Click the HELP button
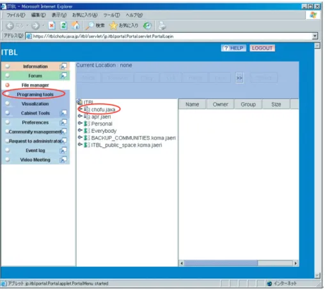 click(234, 48)
